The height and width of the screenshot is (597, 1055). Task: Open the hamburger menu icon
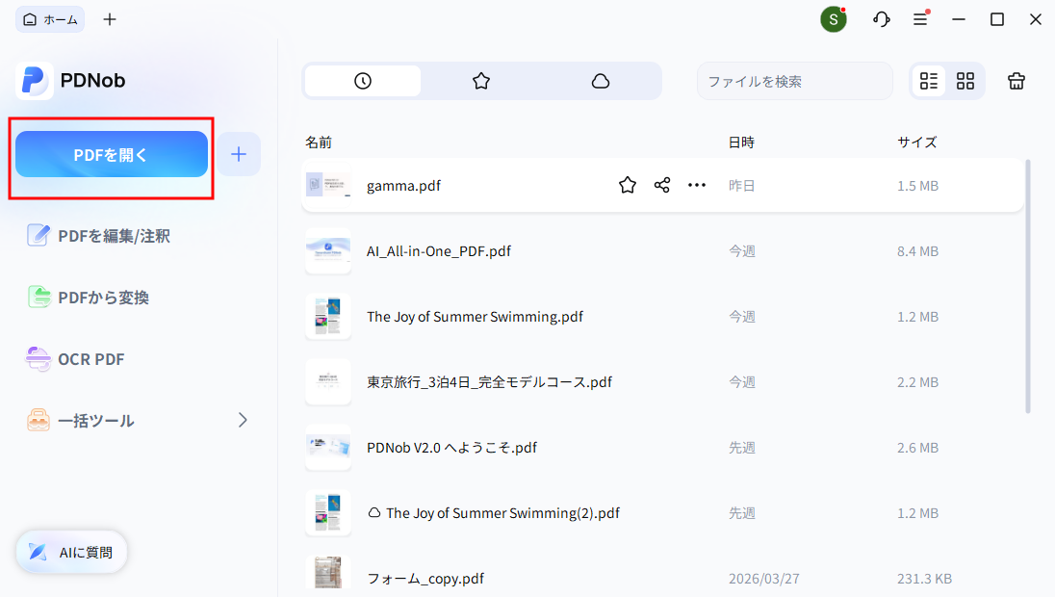click(920, 19)
